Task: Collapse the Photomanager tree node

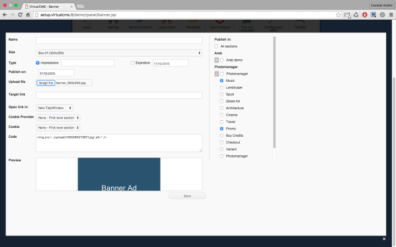Action: point(217,74)
